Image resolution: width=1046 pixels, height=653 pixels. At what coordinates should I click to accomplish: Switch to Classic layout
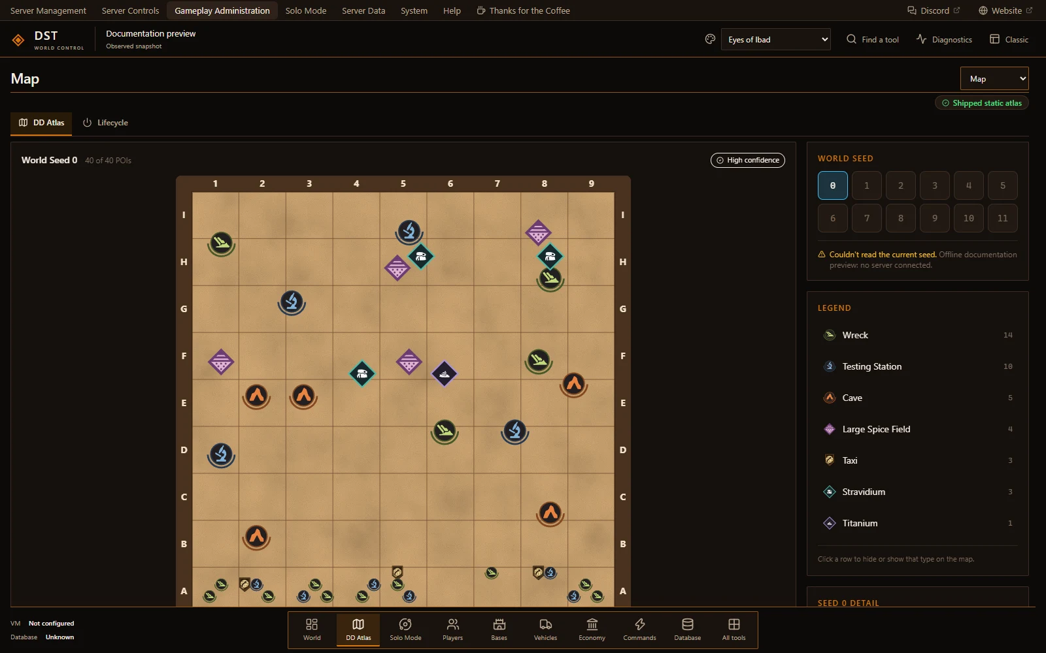click(x=1009, y=39)
